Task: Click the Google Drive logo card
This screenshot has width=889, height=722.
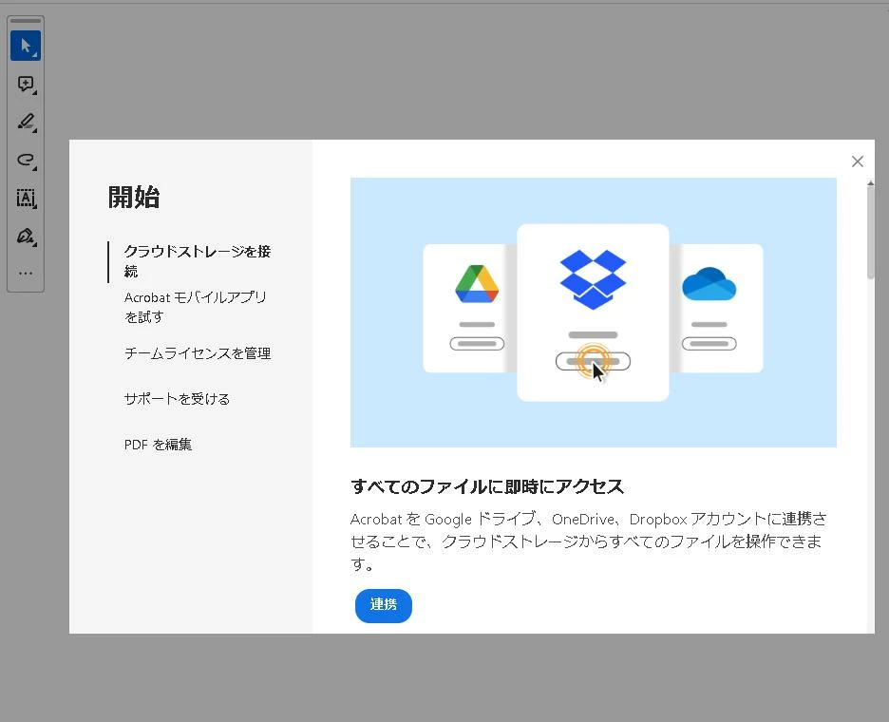Action: [x=470, y=308]
